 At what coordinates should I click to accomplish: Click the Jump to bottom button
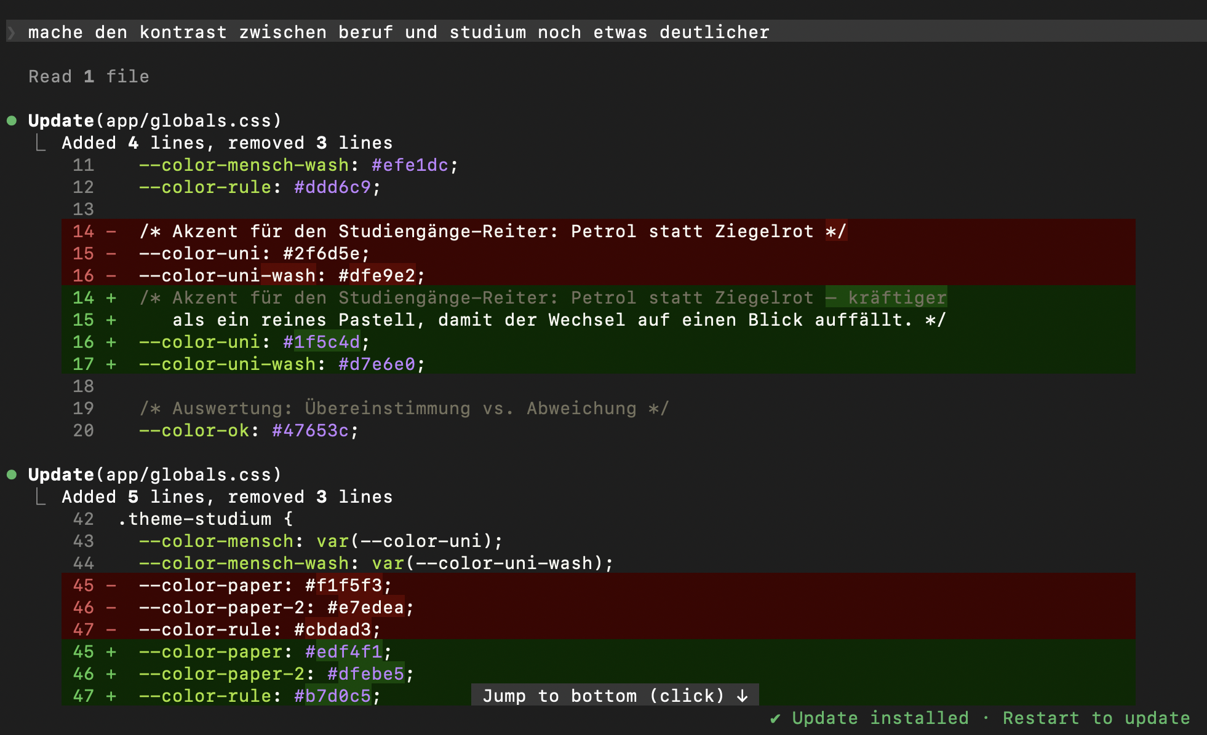615,696
